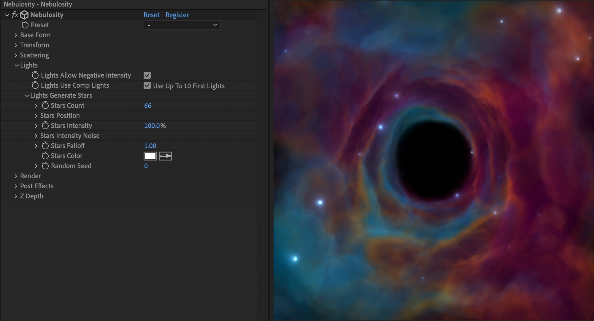Click the Register link
The width and height of the screenshot is (594, 321).
(x=177, y=15)
